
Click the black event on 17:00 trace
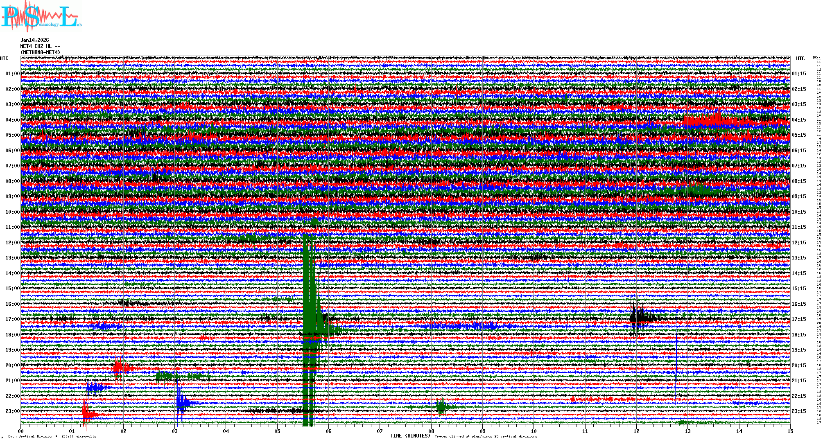pyautogui.click(x=641, y=318)
